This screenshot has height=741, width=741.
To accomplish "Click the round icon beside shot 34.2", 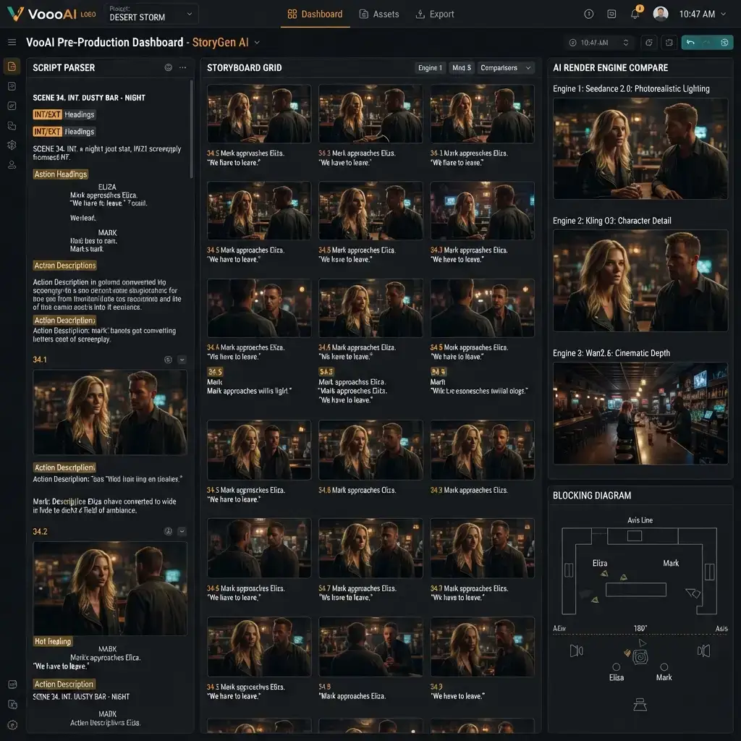I will coord(168,531).
